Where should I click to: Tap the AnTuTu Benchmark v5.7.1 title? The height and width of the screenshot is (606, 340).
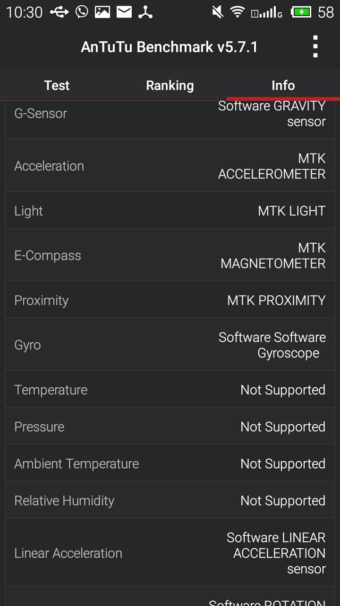pyautogui.click(x=169, y=47)
